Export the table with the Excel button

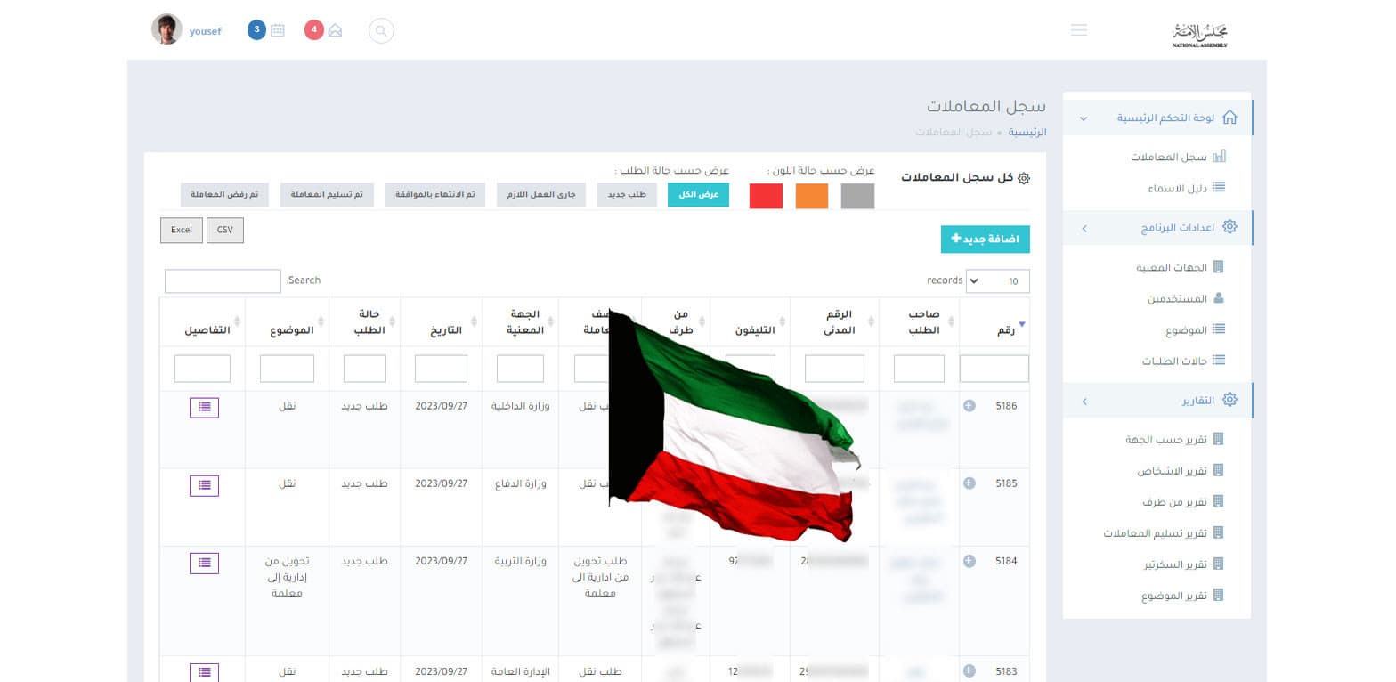tap(182, 230)
